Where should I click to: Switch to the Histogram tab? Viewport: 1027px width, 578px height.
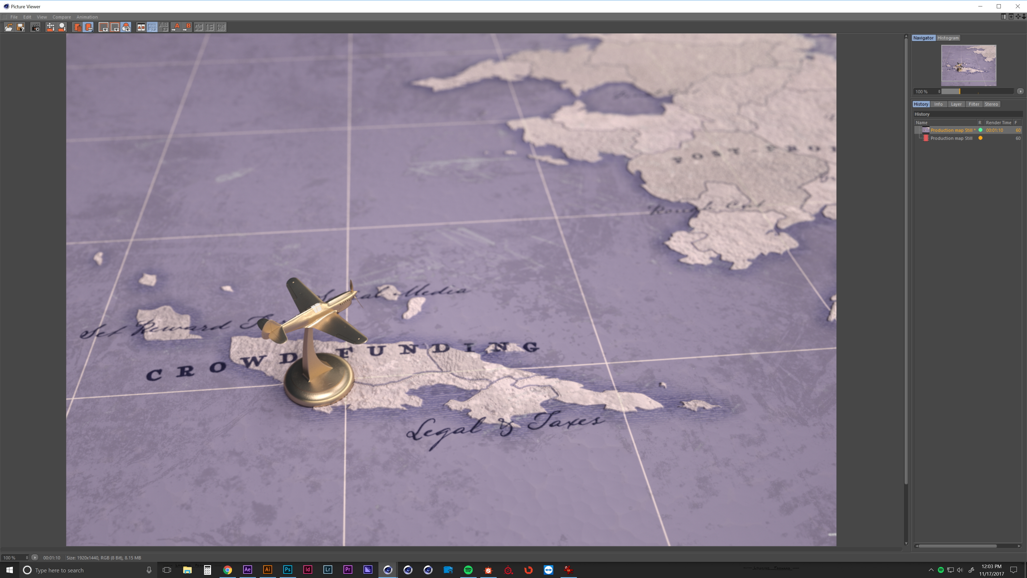pyautogui.click(x=948, y=38)
